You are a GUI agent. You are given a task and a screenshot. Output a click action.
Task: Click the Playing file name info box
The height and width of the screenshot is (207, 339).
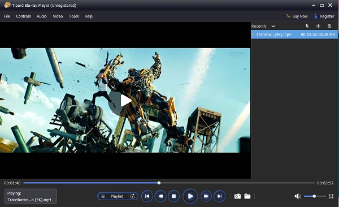click(x=31, y=196)
